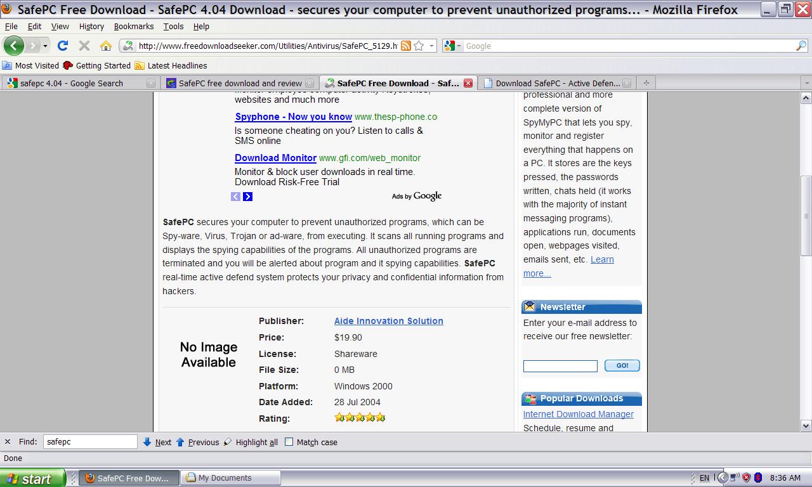The width and height of the screenshot is (812, 487).
Task: Click the Stop loading X icon
Action: pyautogui.click(x=84, y=46)
